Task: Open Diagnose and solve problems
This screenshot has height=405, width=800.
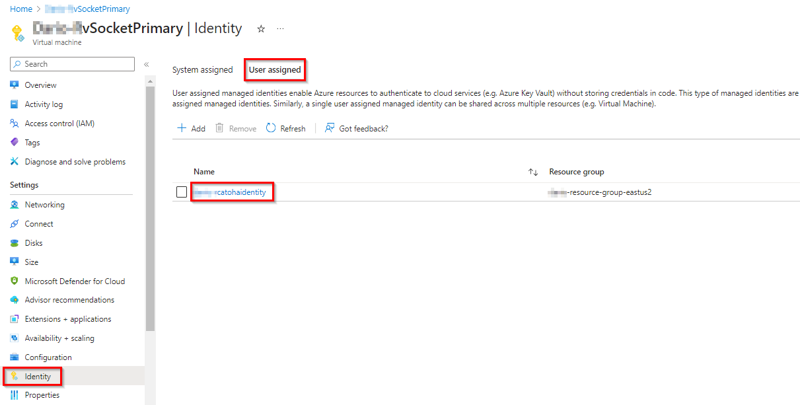Action: point(75,162)
